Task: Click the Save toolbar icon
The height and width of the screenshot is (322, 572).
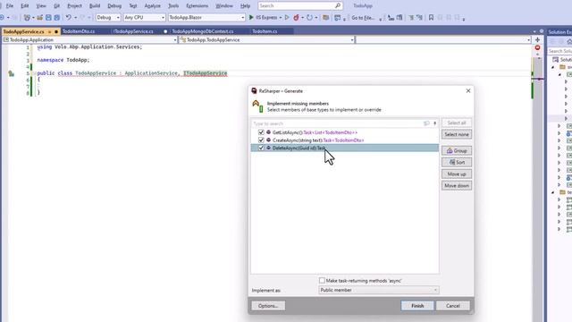Action: [48, 17]
